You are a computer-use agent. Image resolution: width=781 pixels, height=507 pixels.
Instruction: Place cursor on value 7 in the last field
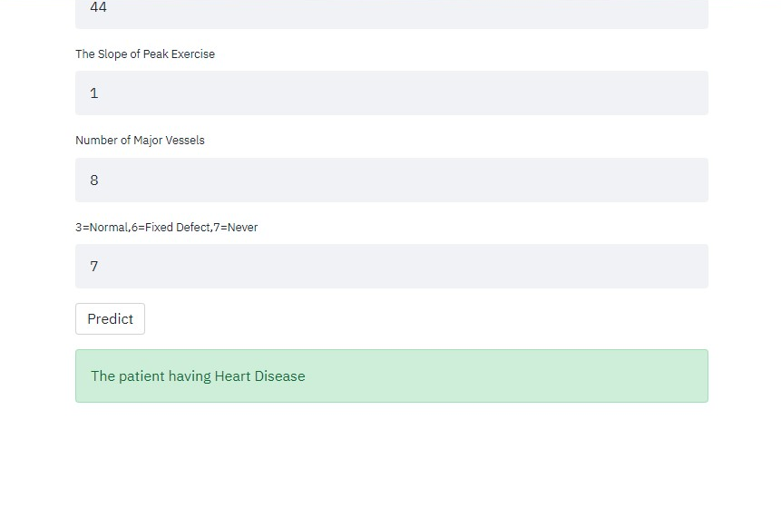94,266
